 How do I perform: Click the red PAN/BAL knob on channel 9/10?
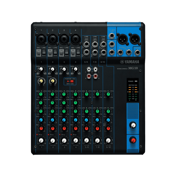point(108,128)
